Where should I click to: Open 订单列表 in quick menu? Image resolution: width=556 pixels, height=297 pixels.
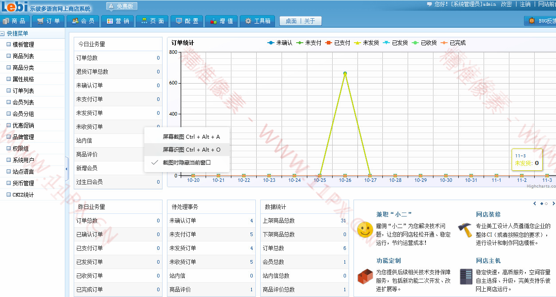[x=23, y=91]
